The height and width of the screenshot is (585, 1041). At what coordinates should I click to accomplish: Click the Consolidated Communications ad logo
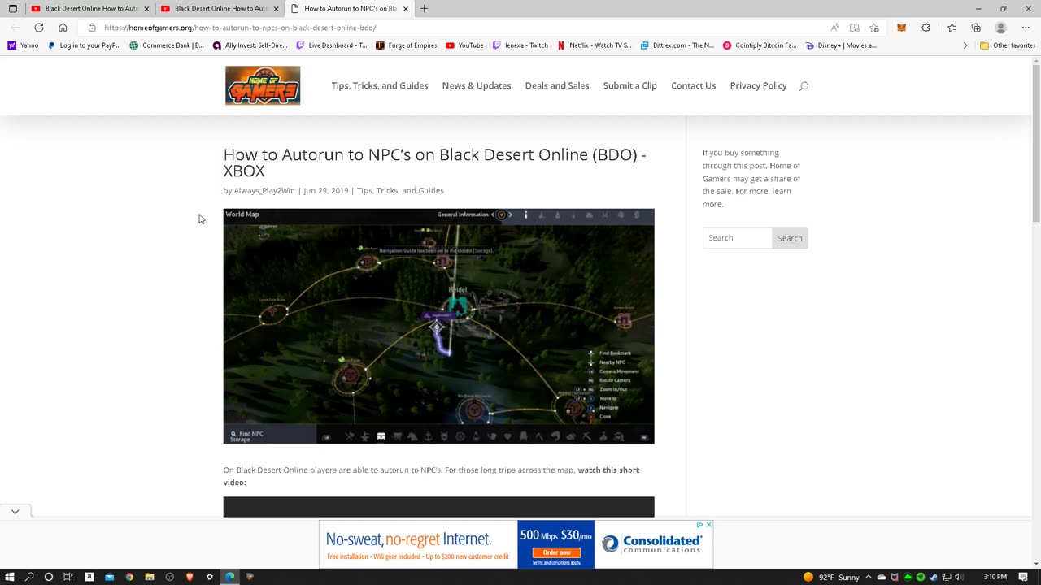(653, 544)
